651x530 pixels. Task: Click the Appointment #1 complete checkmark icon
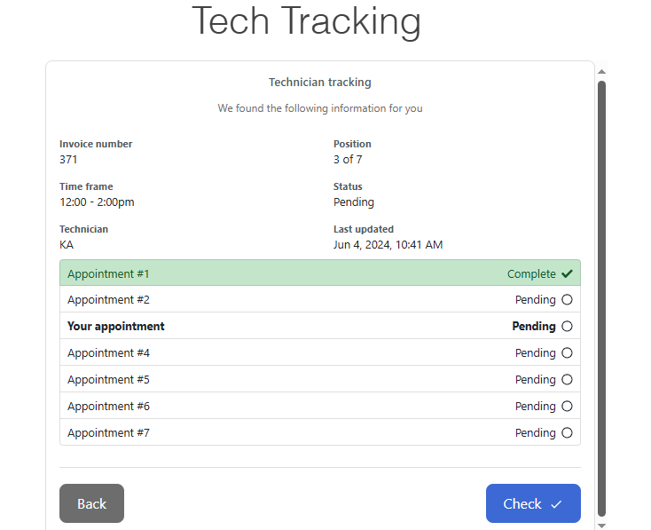567,273
